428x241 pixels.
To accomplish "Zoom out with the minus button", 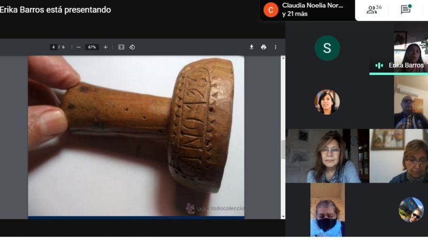I will coord(79,47).
